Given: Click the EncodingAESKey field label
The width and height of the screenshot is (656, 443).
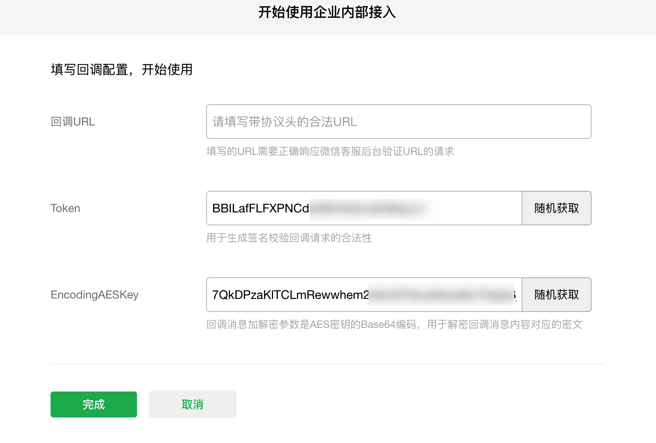Looking at the screenshot, I should (95, 295).
